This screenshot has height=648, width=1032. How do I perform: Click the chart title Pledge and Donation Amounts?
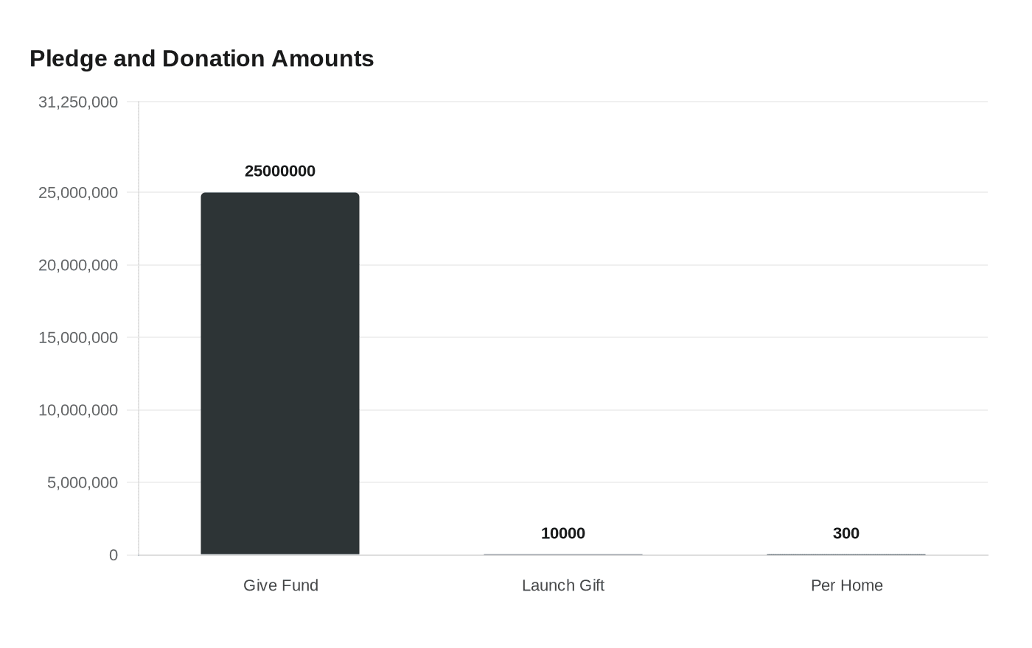click(x=201, y=58)
